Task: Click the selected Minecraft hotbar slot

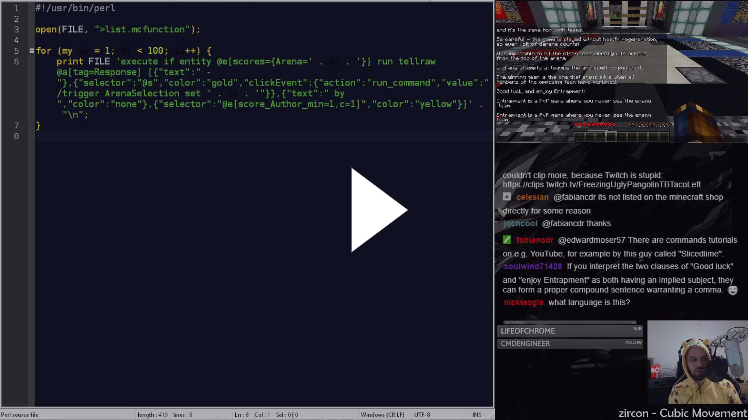Action: (x=611, y=136)
